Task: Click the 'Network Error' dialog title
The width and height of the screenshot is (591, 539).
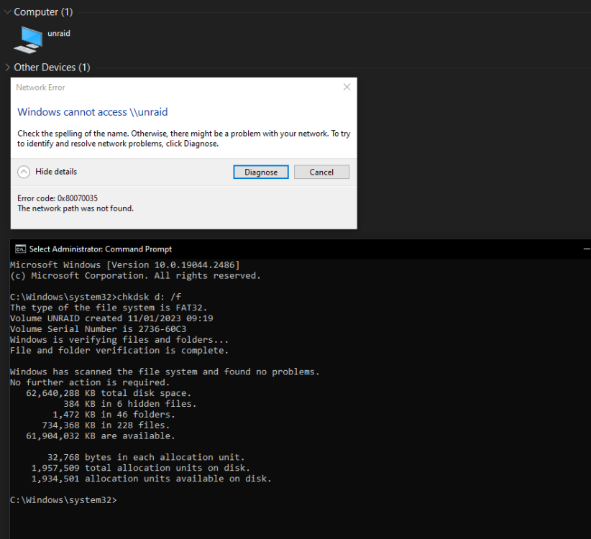Action: (x=40, y=88)
